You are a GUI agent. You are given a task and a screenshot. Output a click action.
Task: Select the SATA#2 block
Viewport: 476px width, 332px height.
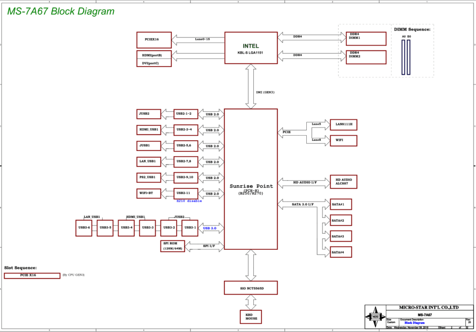(341, 221)
